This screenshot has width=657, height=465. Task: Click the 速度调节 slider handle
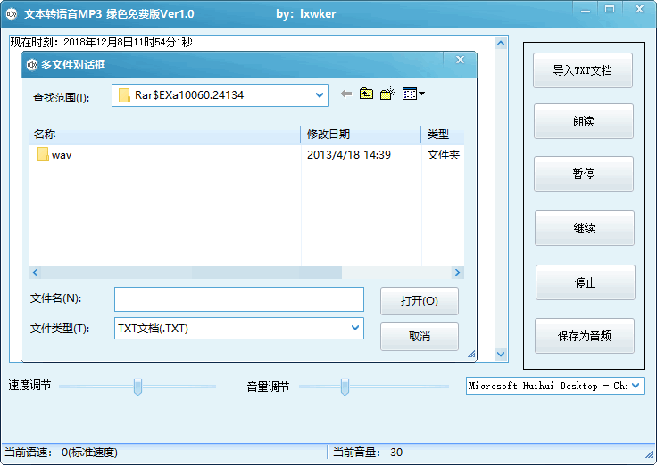pyautogui.click(x=137, y=387)
